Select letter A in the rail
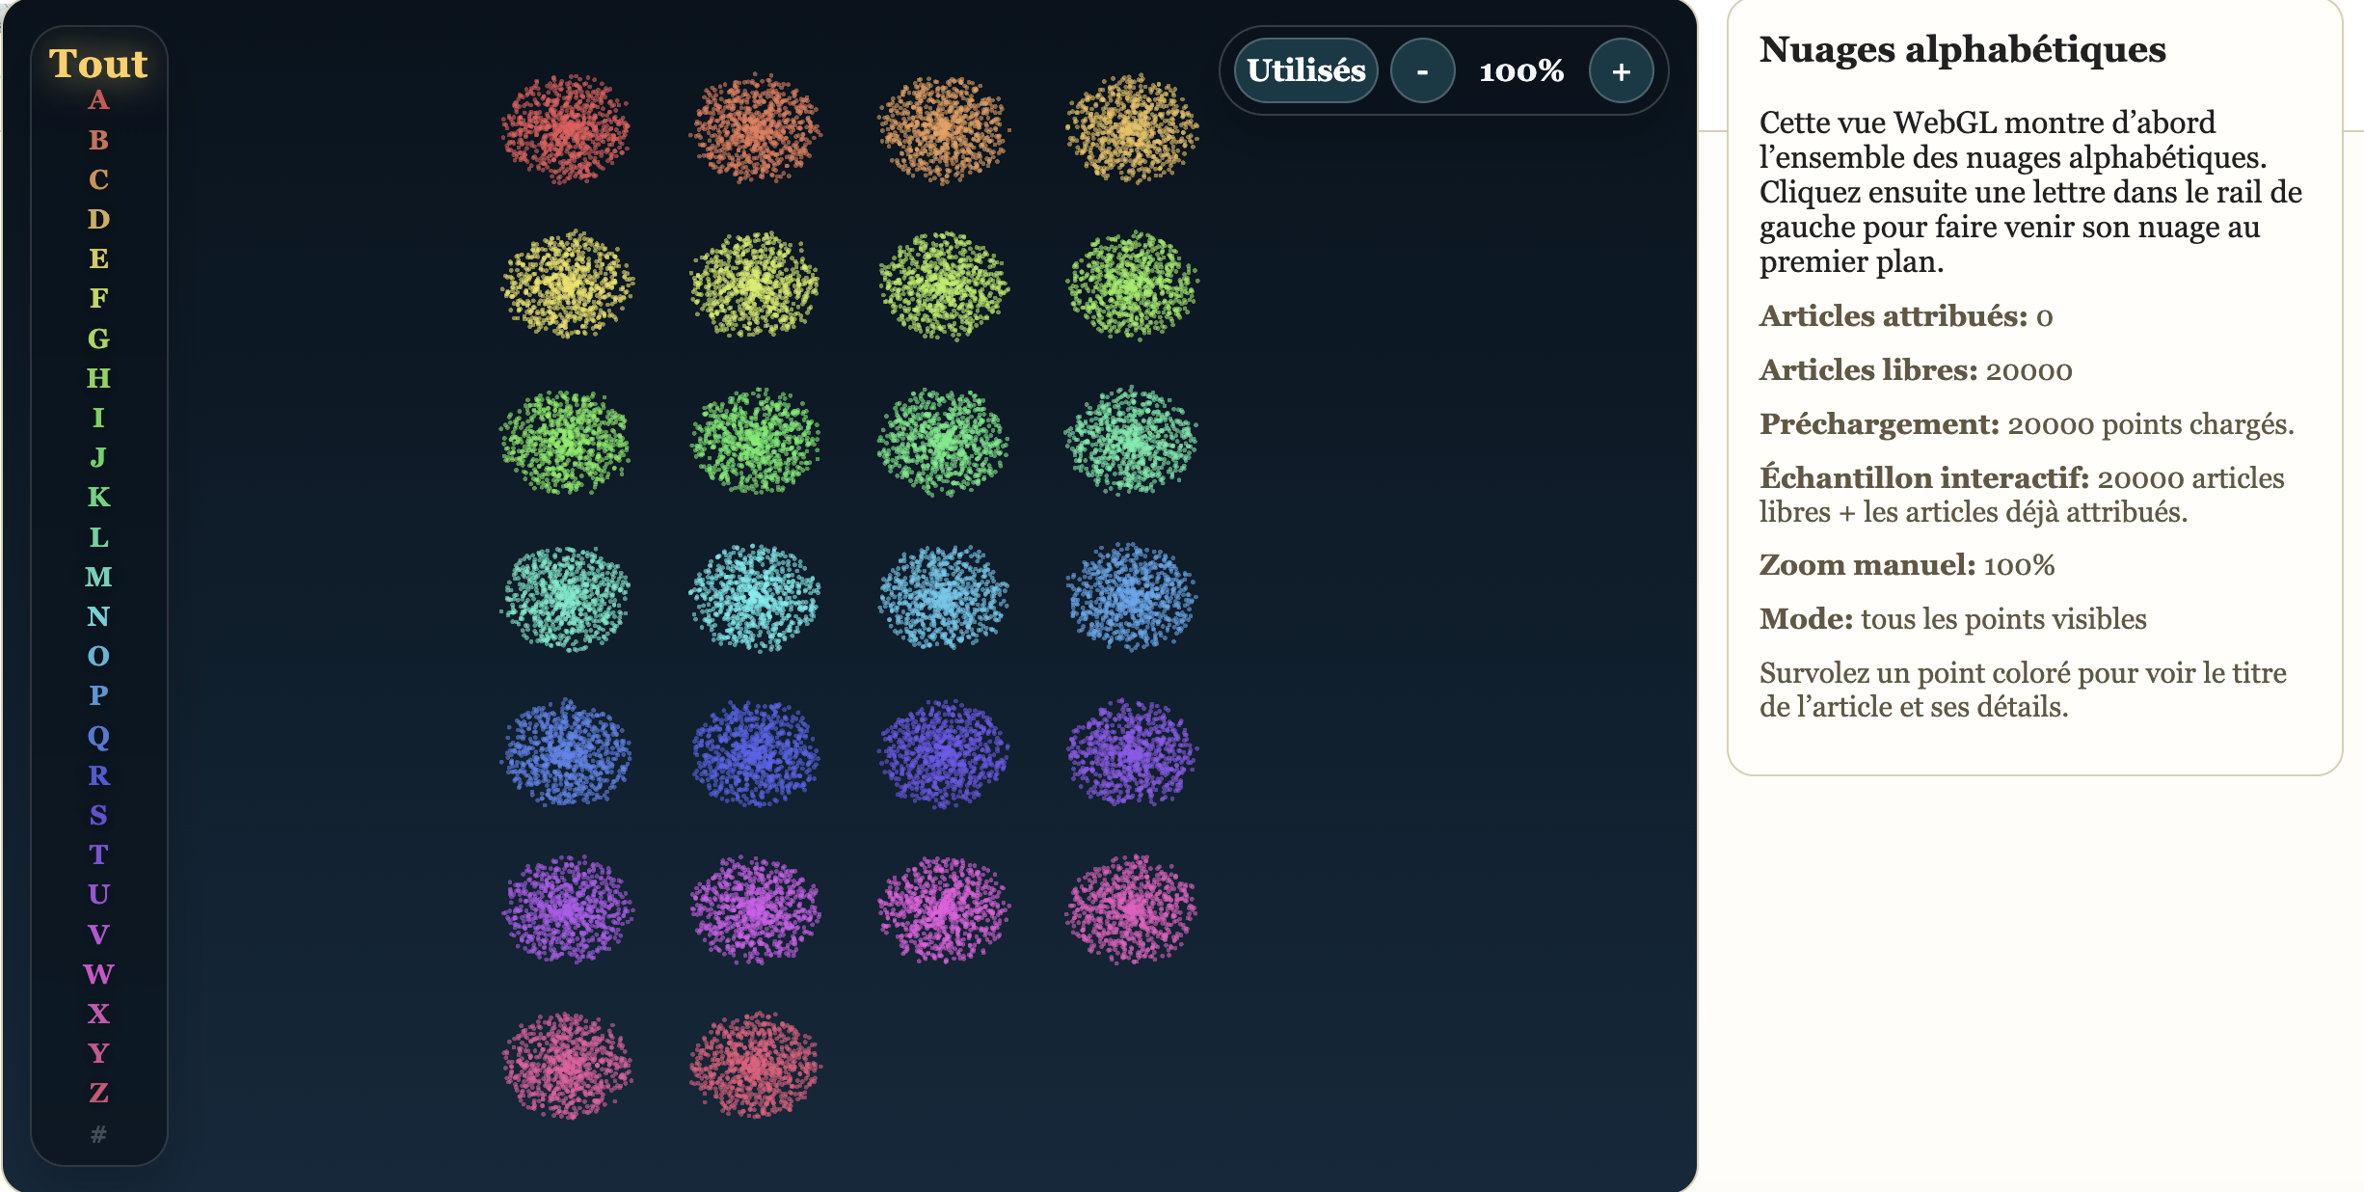Viewport: 2364px width, 1192px height. pos(98,100)
